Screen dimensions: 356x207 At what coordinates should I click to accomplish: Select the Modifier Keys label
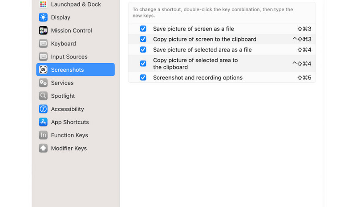69,148
